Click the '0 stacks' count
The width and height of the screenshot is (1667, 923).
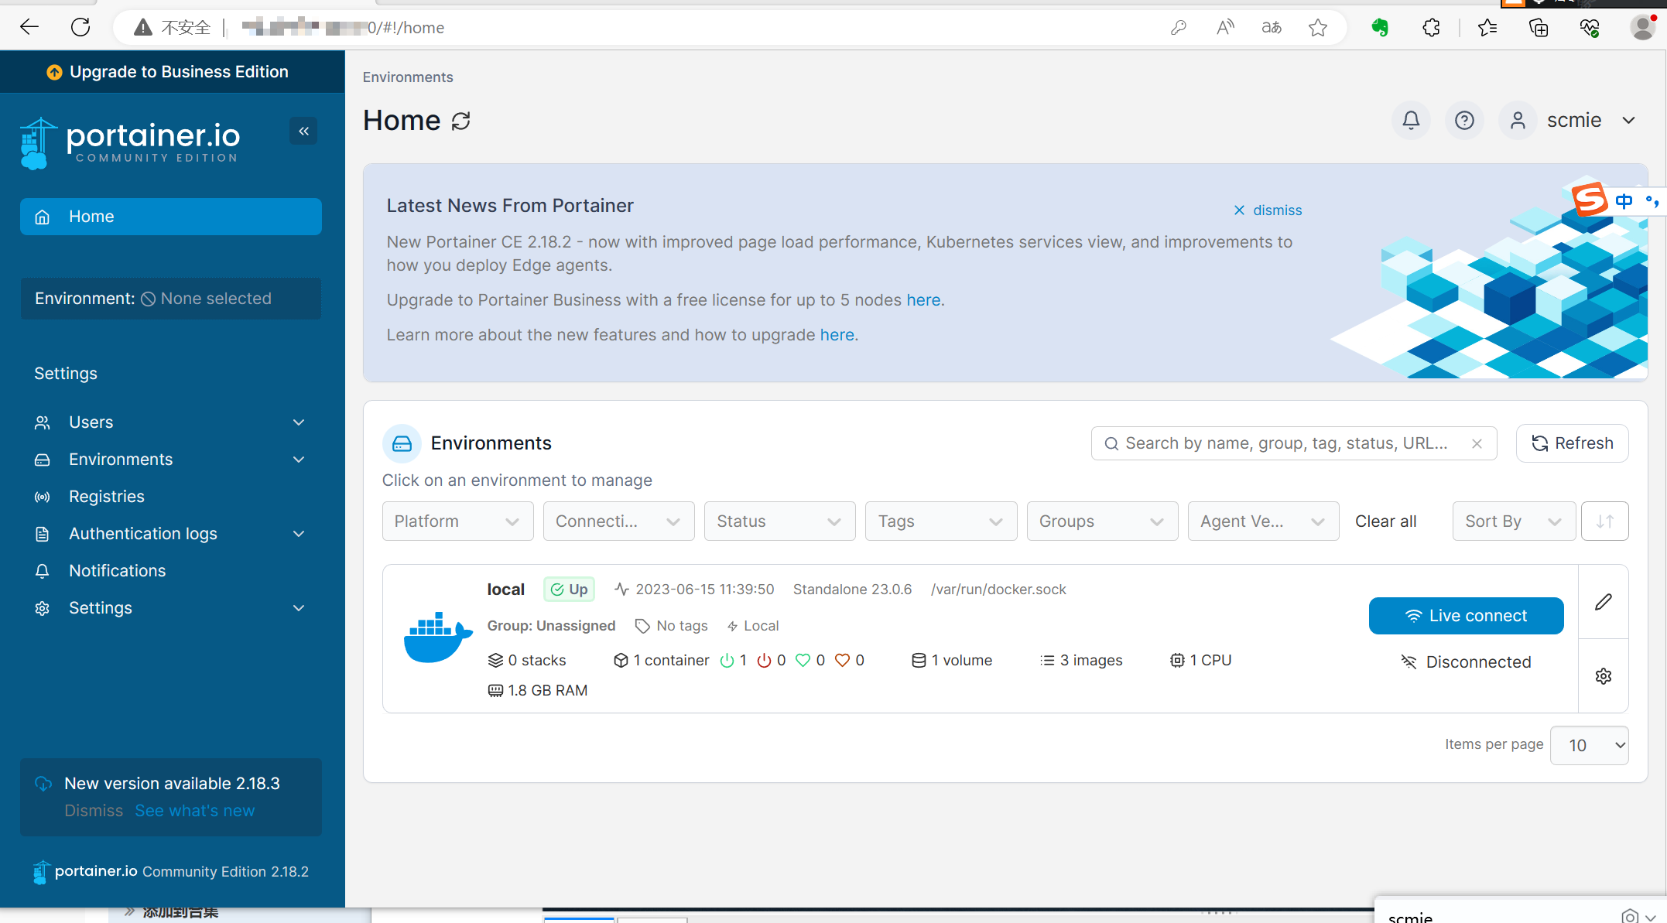(x=527, y=661)
